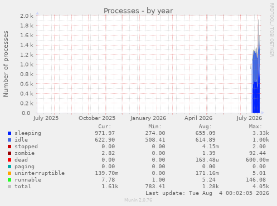
Task: Click total current value 1.61k
Action: click(x=110, y=187)
